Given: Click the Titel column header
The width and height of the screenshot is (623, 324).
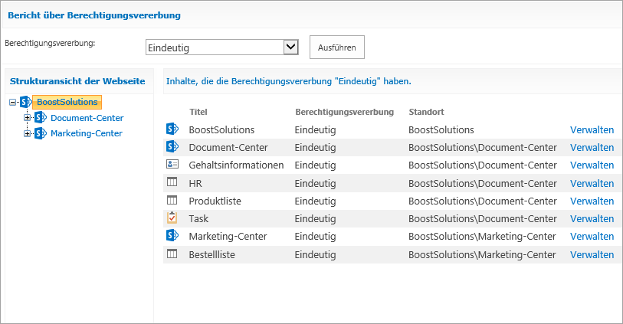Looking at the screenshot, I should [x=198, y=112].
